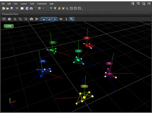Toggle the highlighted marker visuals button

click(72, 19)
